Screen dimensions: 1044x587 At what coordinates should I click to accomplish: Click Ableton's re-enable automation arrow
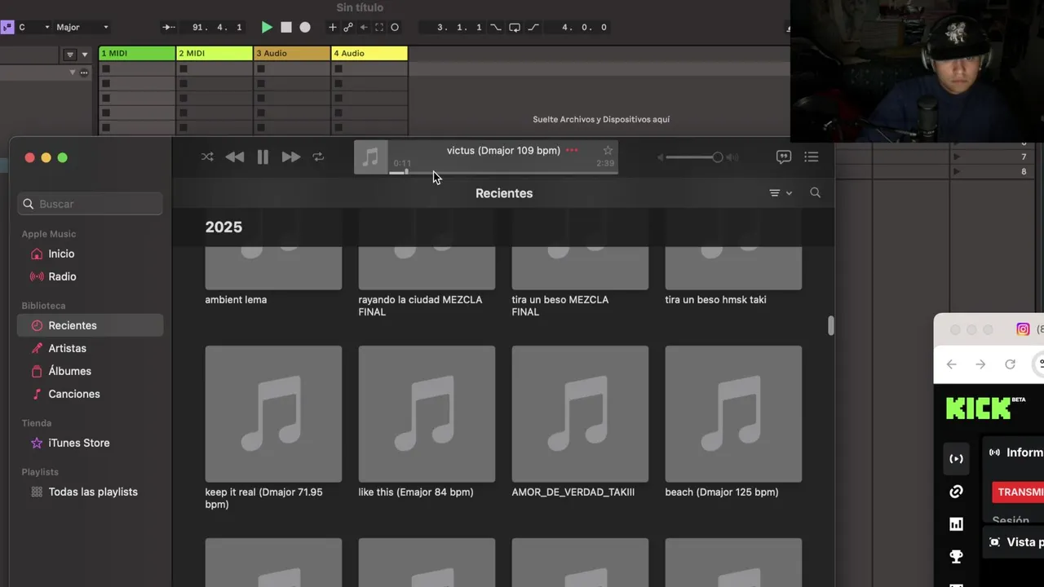(364, 27)
